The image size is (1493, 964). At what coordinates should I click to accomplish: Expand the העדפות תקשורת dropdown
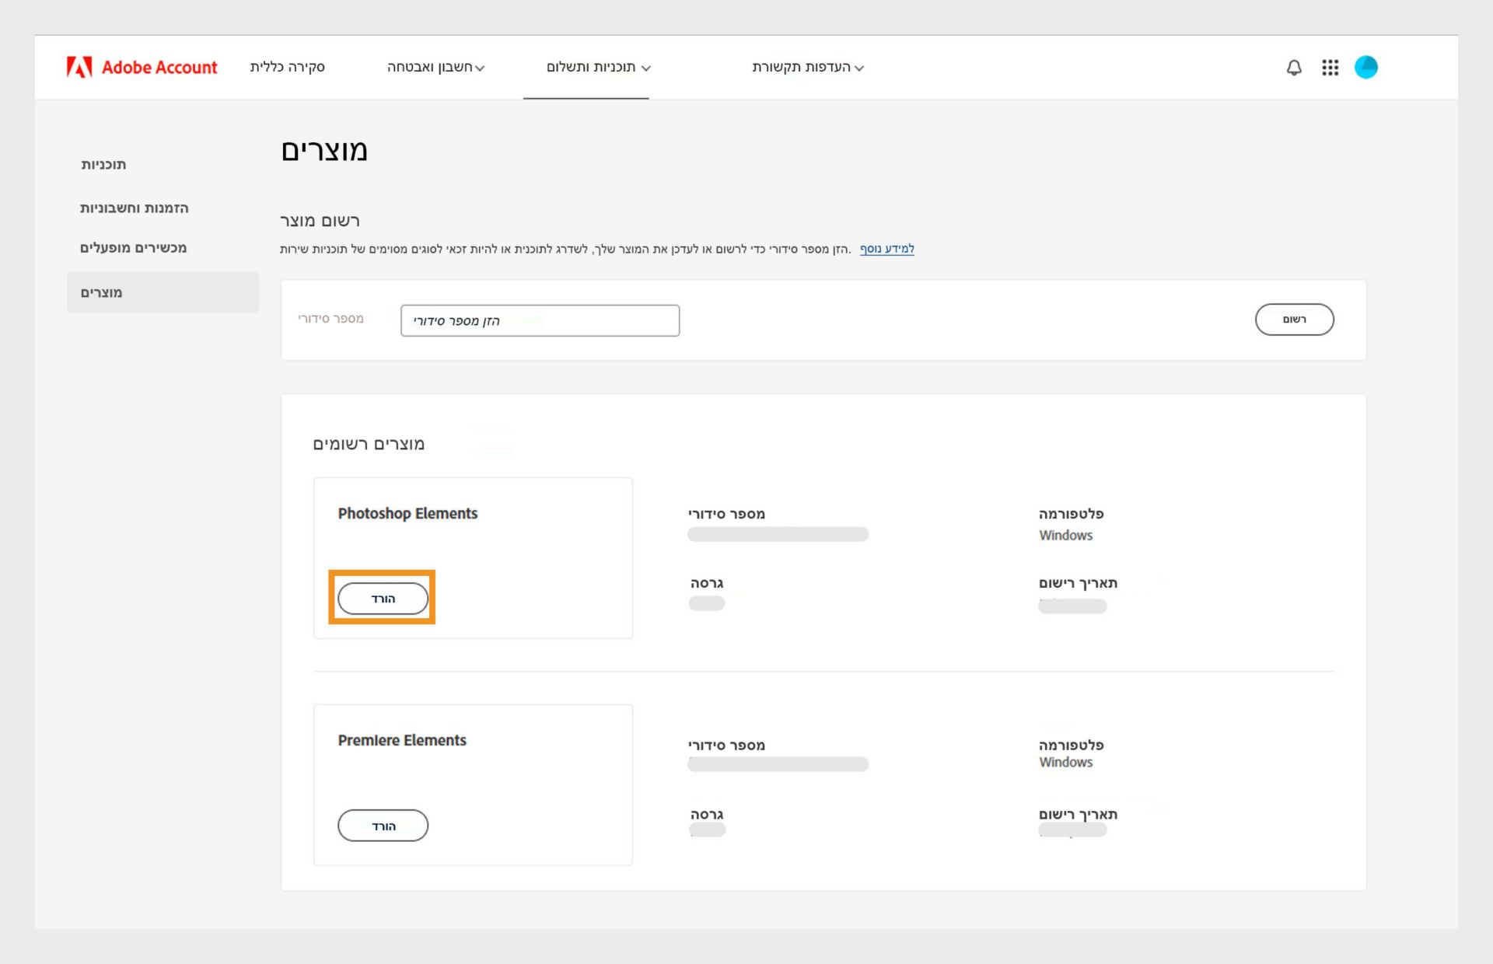coord(802,68)
